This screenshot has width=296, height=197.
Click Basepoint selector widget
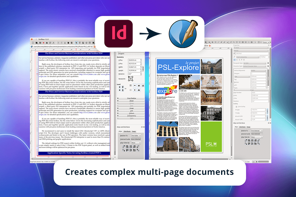(131, 78)
